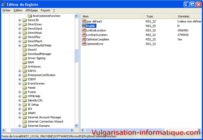Click the DirectPlay folder icon

pyautogui.click(x=24, y=37)
